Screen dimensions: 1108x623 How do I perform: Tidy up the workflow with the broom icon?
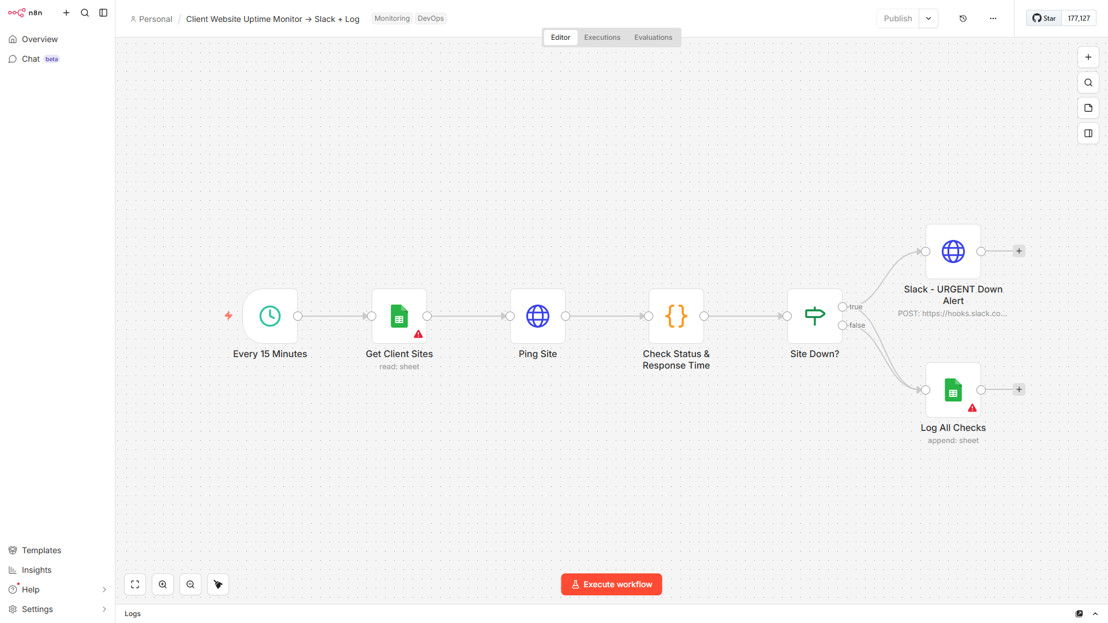click(218, 584)
